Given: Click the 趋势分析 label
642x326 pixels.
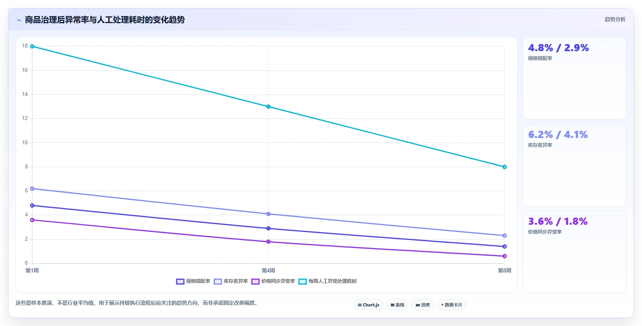Looking at the screenshot, I should click(615, 19).
